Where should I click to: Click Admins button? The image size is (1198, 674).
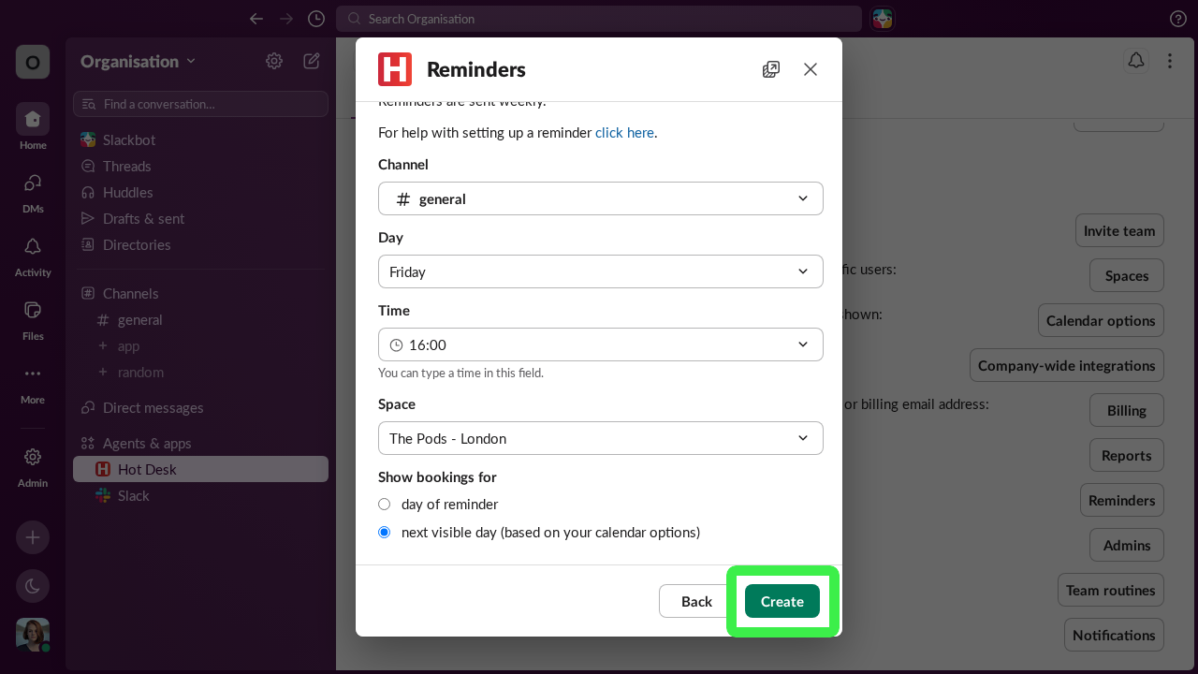[x=1127, y=545]
